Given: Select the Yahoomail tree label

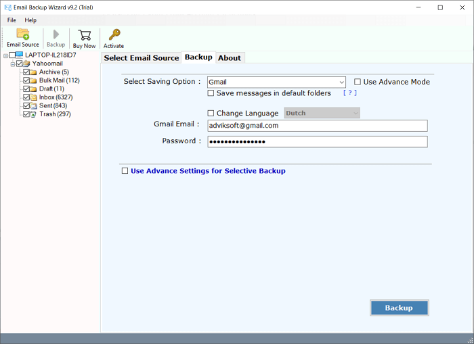Looking at the screenshot, I should tap(47, 64).
